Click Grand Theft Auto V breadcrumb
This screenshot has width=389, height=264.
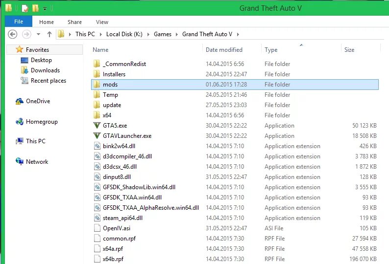click(x=207, y=34)
